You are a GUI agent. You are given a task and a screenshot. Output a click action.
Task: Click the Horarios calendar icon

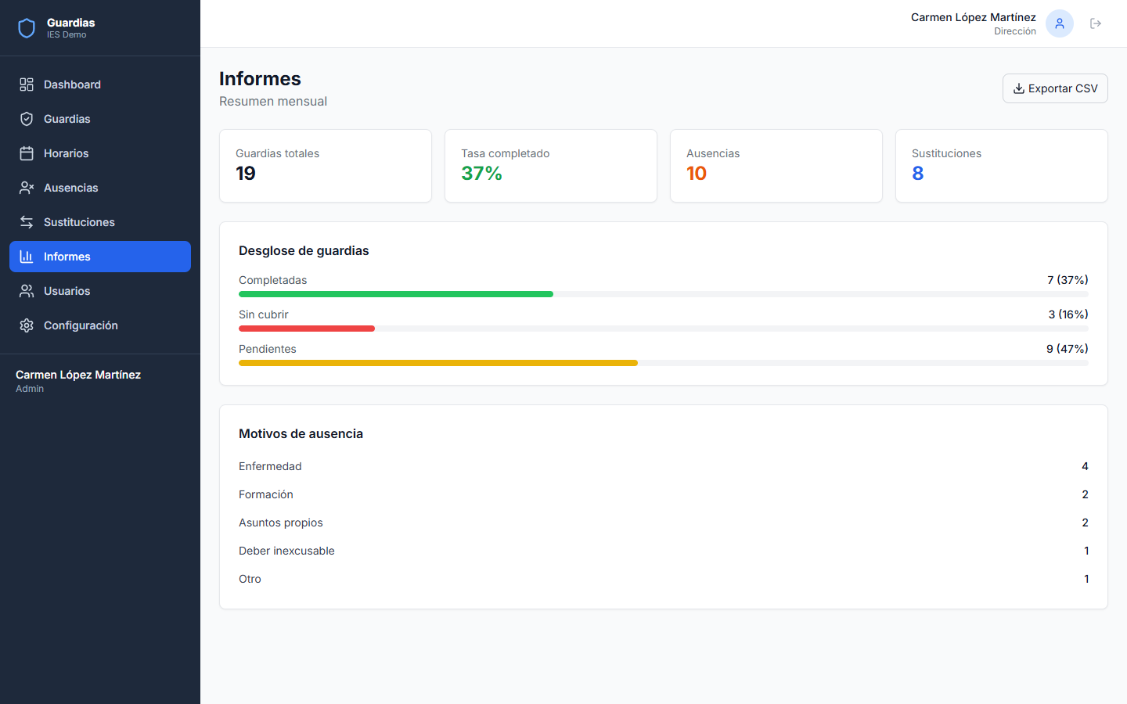pos(27,153)
